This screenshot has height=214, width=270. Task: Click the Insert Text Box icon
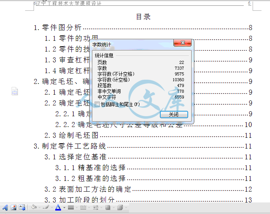click(x=22, y=207)
